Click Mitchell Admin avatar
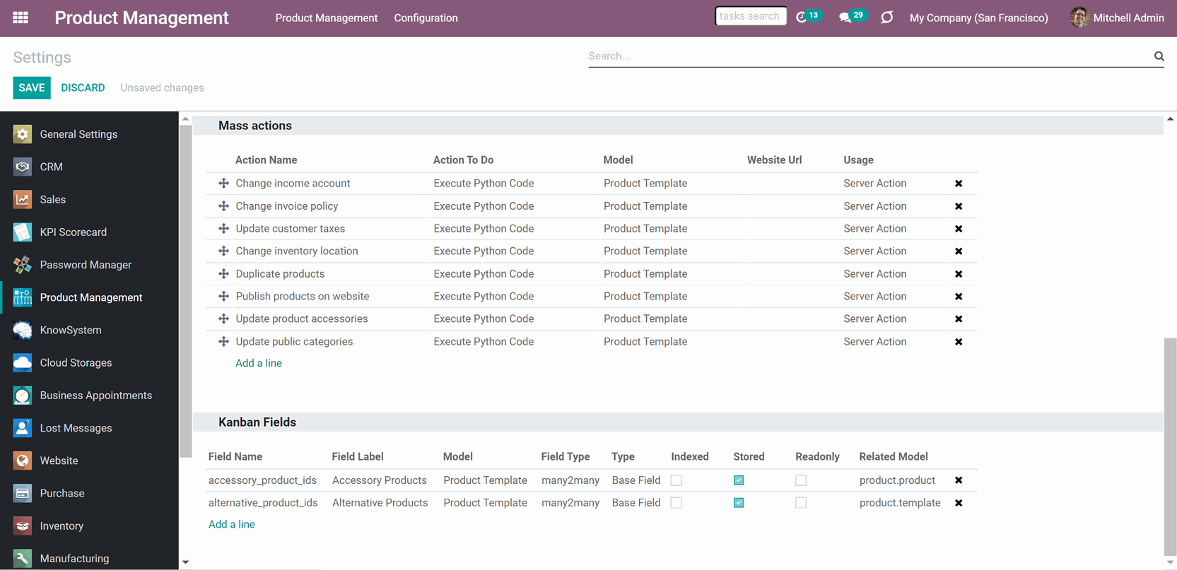 [x=1079, y=18]
